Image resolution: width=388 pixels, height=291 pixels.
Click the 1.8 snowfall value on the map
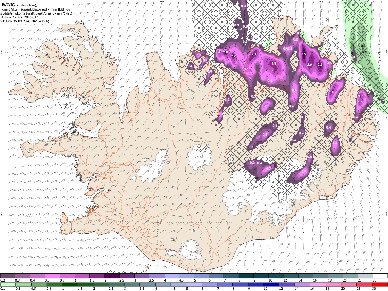point(331,92)
